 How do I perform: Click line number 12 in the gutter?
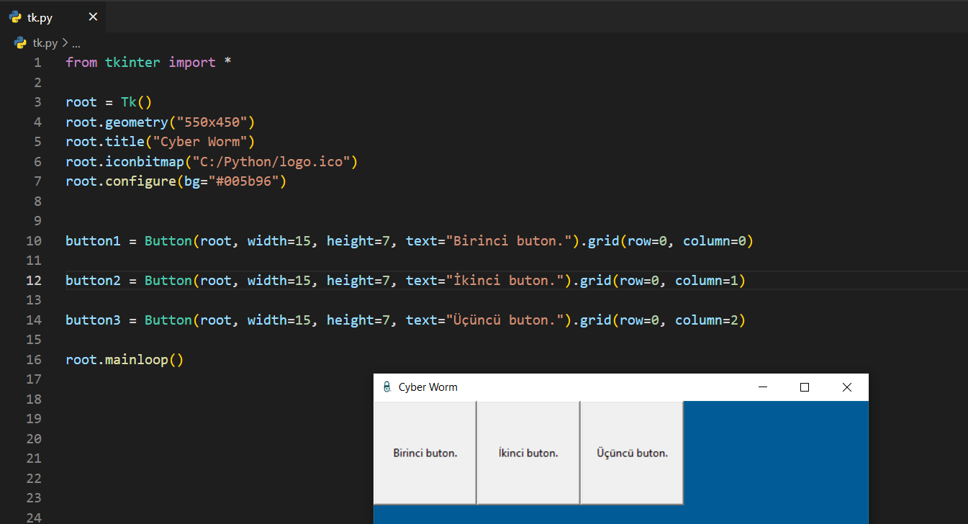[x=34, y=280]
